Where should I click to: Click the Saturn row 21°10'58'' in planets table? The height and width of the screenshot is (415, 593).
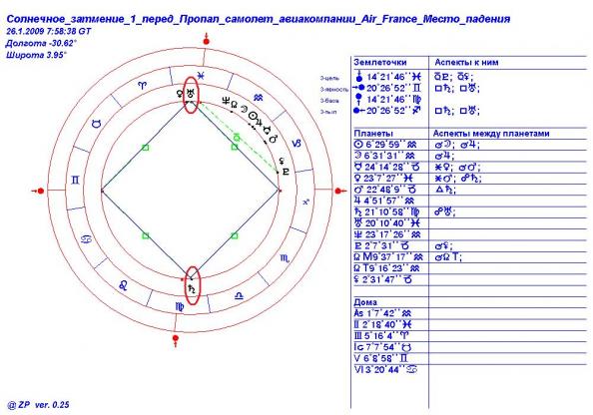pyautogui.click(x=386, y=212)
